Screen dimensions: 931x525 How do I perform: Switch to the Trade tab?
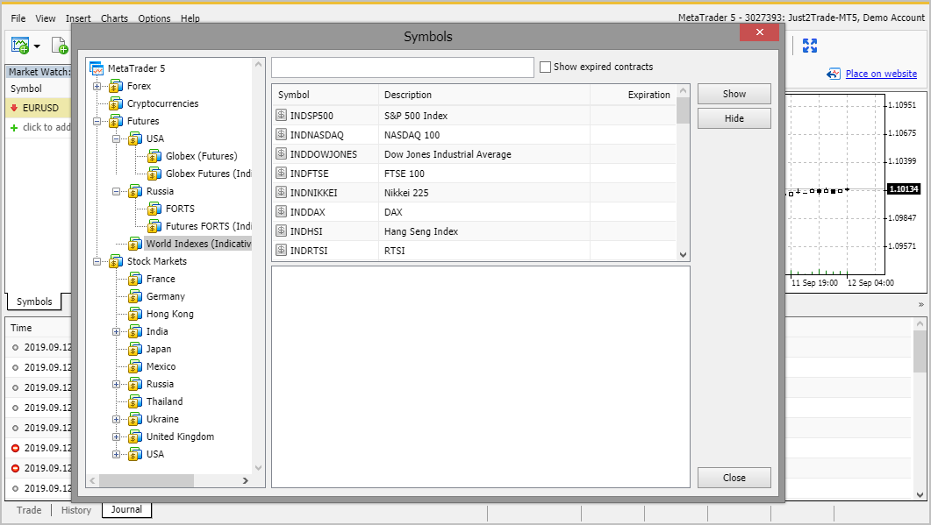coord(29,510)
